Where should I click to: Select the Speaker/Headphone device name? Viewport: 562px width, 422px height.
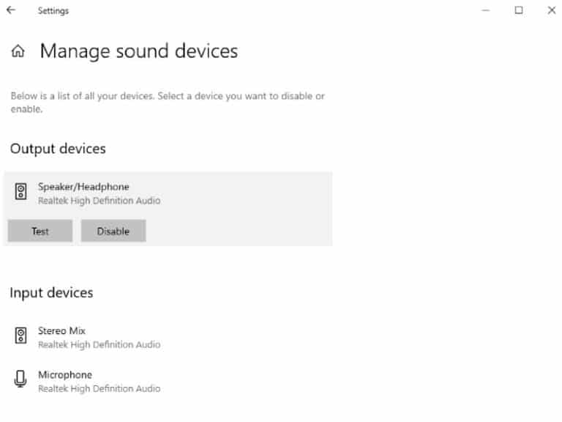click(x=83, y=187)
